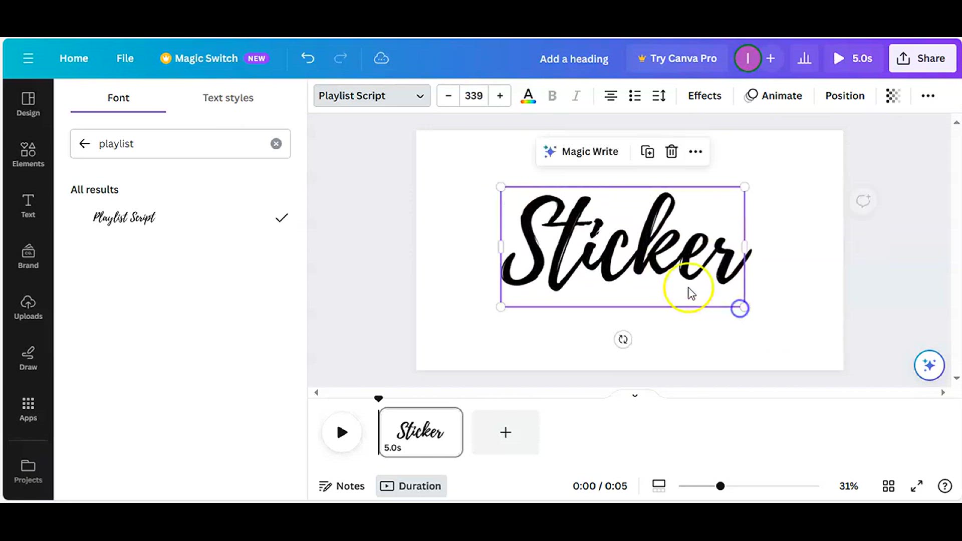Open the Animate panel
Screen dimensions: 962x541
point(774,96)
